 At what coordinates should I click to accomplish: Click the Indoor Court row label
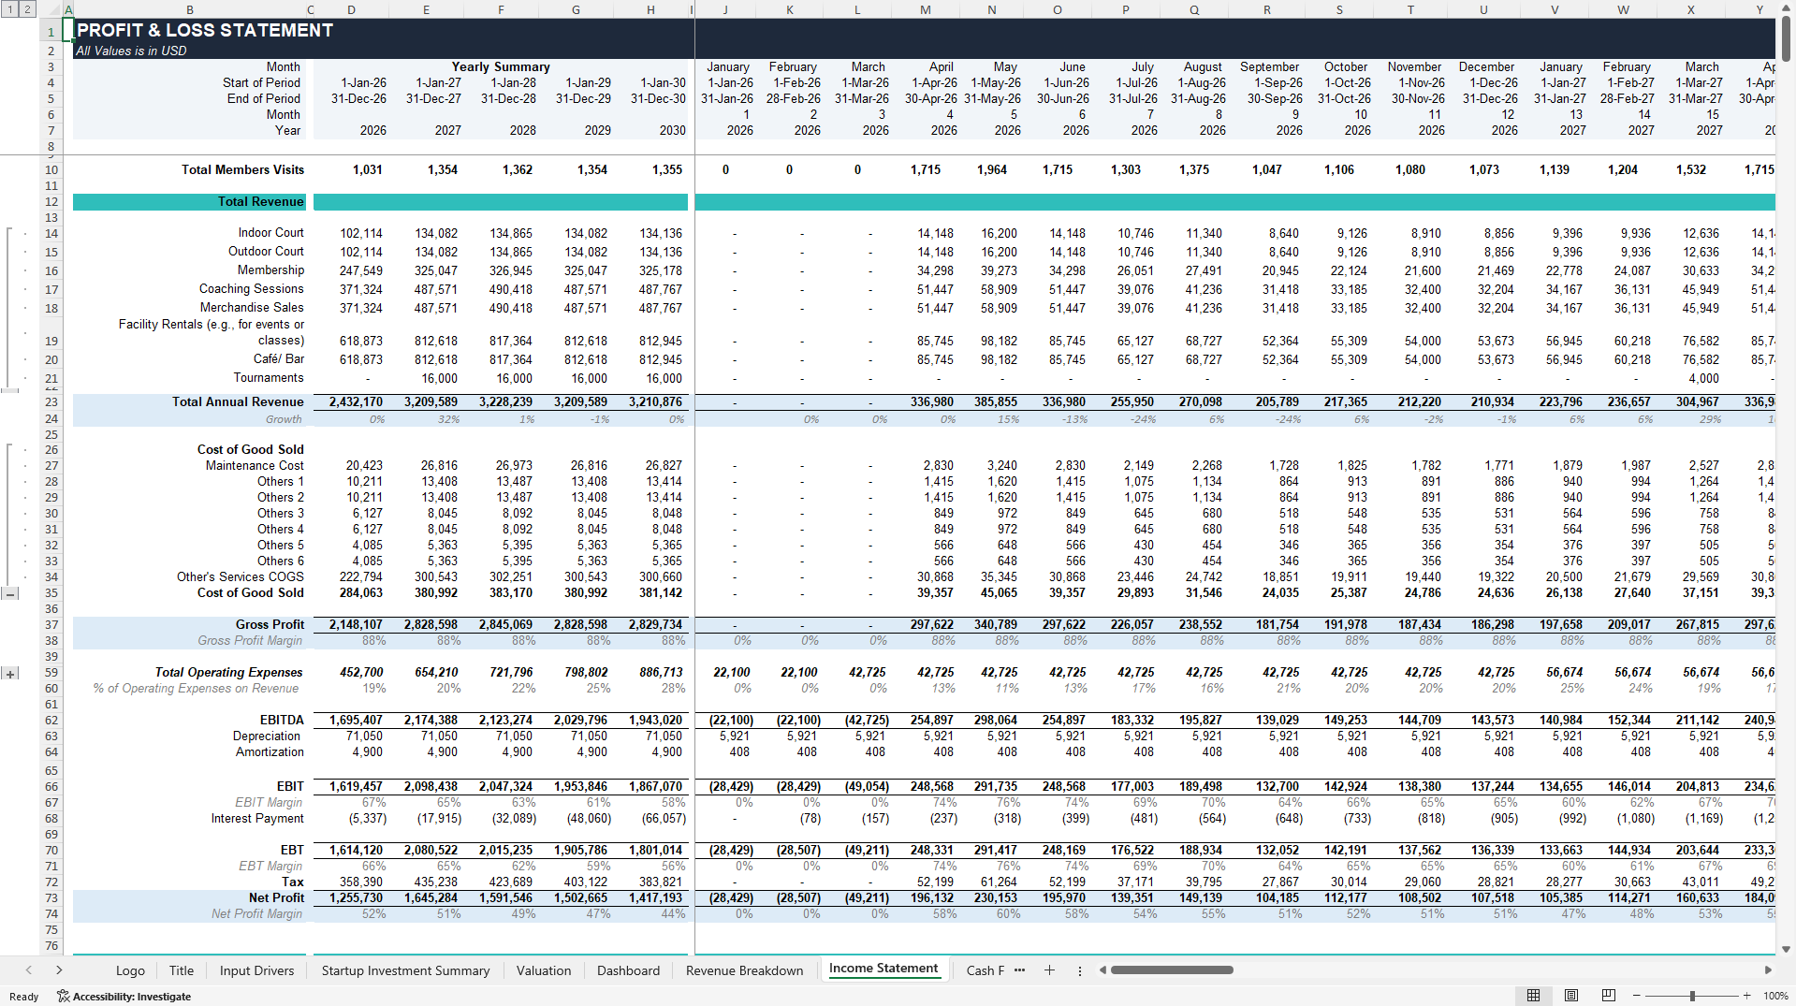coord(270,233)
